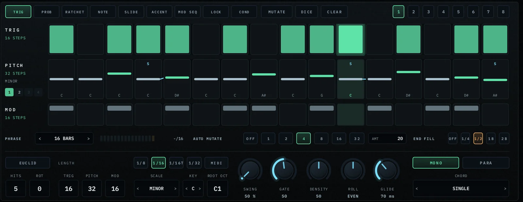Click the AMT value field showing 20

click(x=387, y=139)
